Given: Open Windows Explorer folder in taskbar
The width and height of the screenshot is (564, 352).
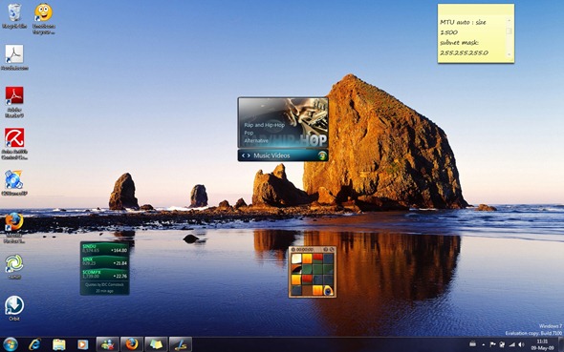Looking at the screenshot, I should 58,344.
